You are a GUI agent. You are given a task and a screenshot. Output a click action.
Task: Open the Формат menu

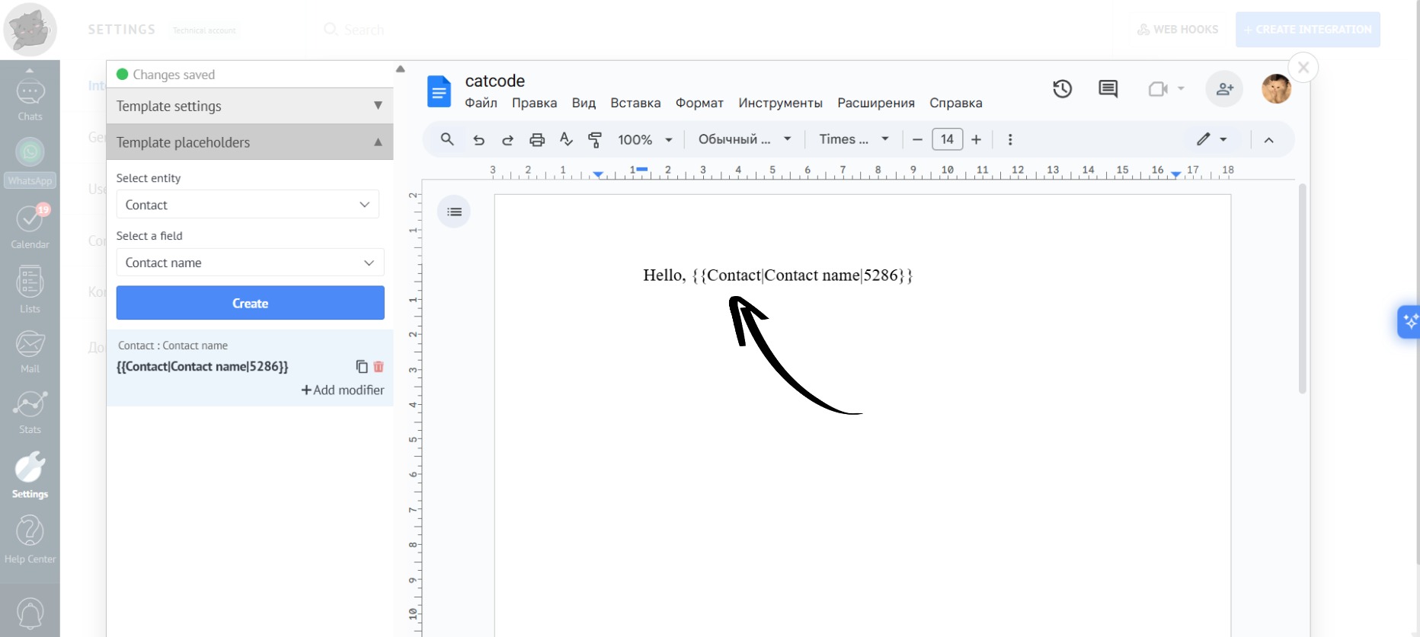[699, 103]
